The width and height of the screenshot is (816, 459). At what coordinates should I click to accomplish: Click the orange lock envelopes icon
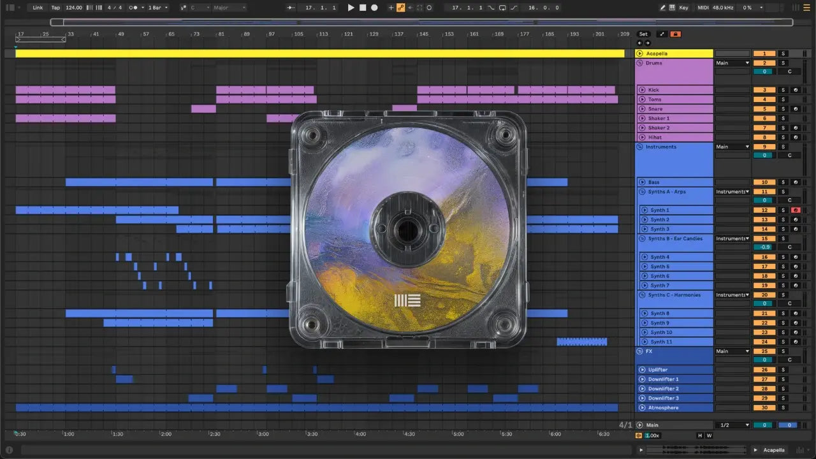tap(675, 34)
